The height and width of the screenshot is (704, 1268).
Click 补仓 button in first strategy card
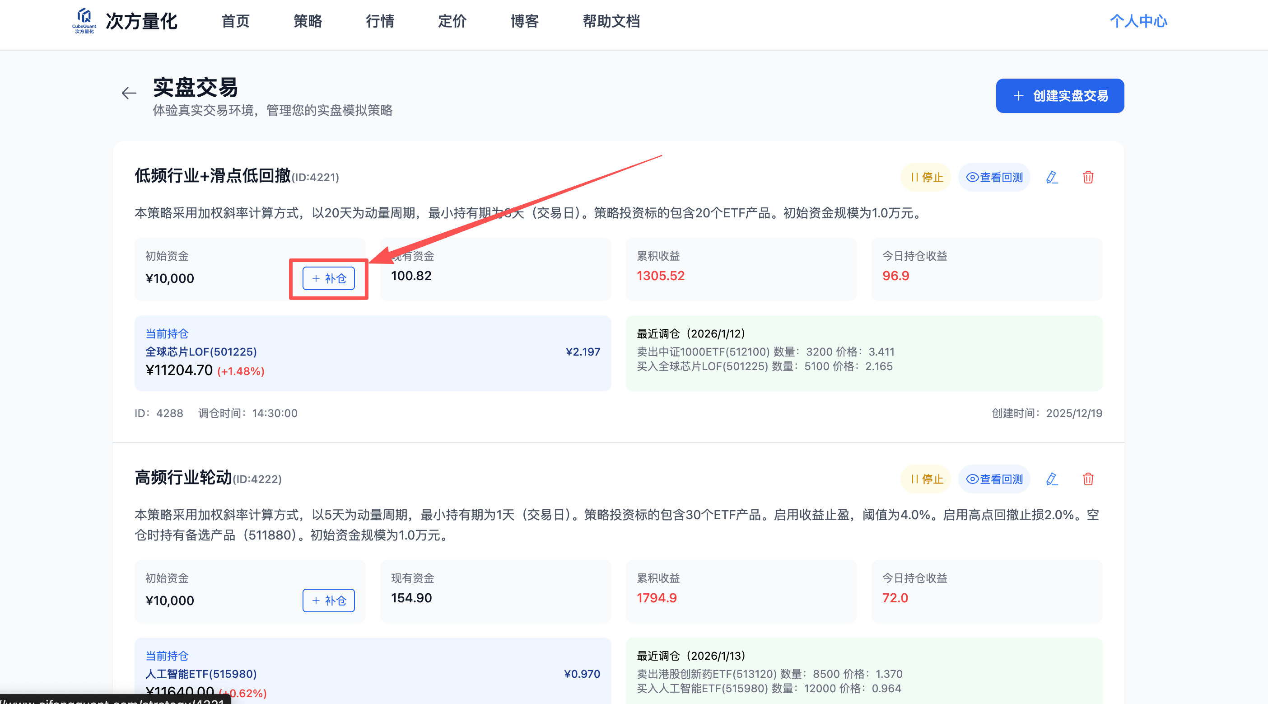pos(328,278)
